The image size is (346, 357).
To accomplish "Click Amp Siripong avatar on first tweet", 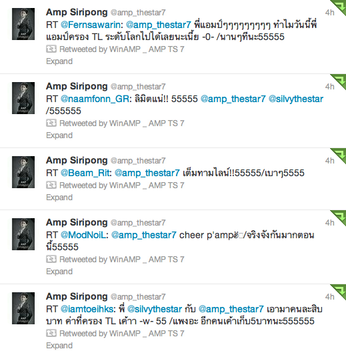I will [x=23, y=24].
